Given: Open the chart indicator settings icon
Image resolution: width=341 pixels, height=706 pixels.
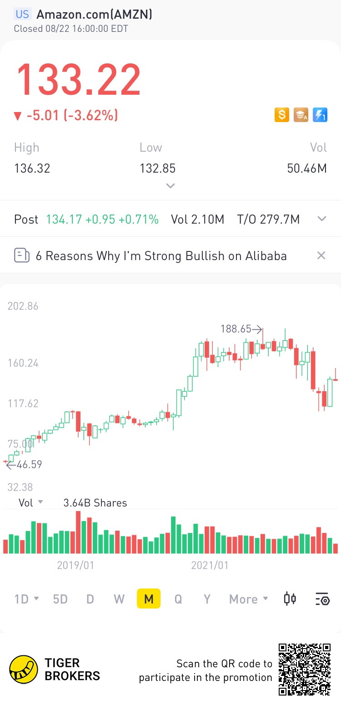Looking at the screenshot, I should [x=322, y=599].
